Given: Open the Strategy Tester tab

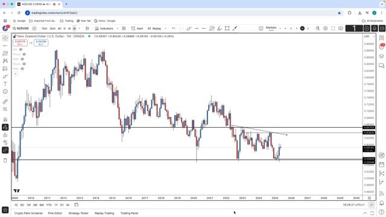Looking at the screenshot, I should (78, 213).
